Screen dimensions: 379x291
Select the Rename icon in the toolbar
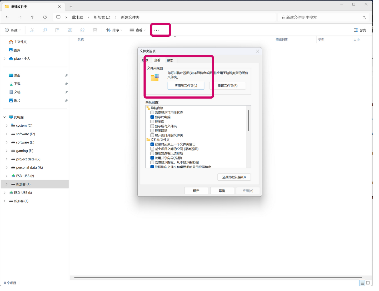[x=70, y=30]
